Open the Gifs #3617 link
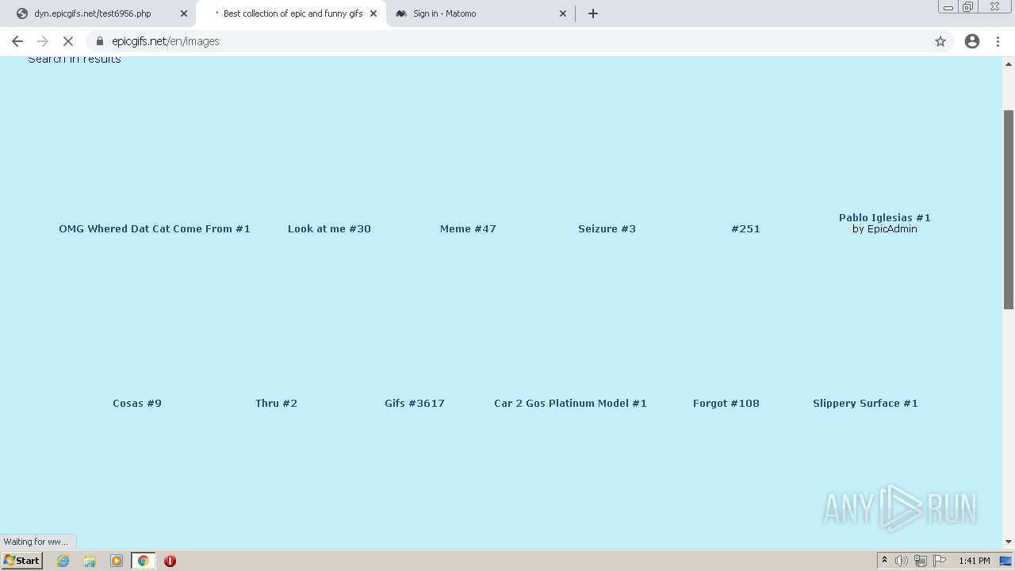The image size is (1015, 571). (415, 403)
